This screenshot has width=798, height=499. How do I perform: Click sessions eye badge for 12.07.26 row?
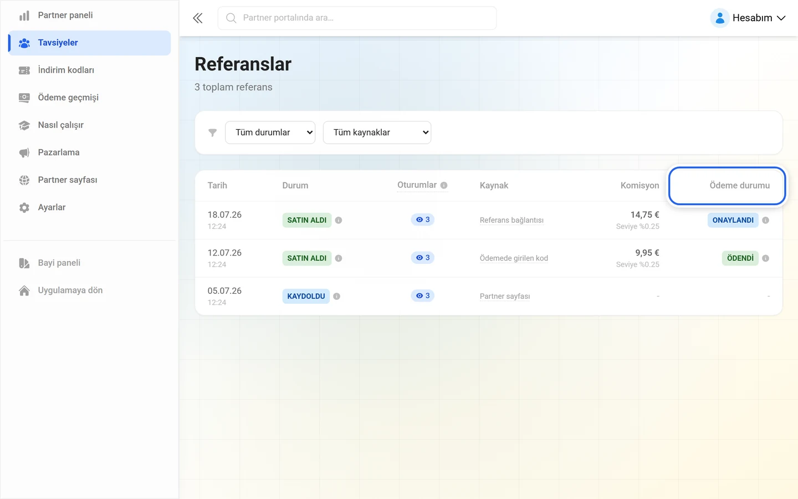(x=423, y=258)
